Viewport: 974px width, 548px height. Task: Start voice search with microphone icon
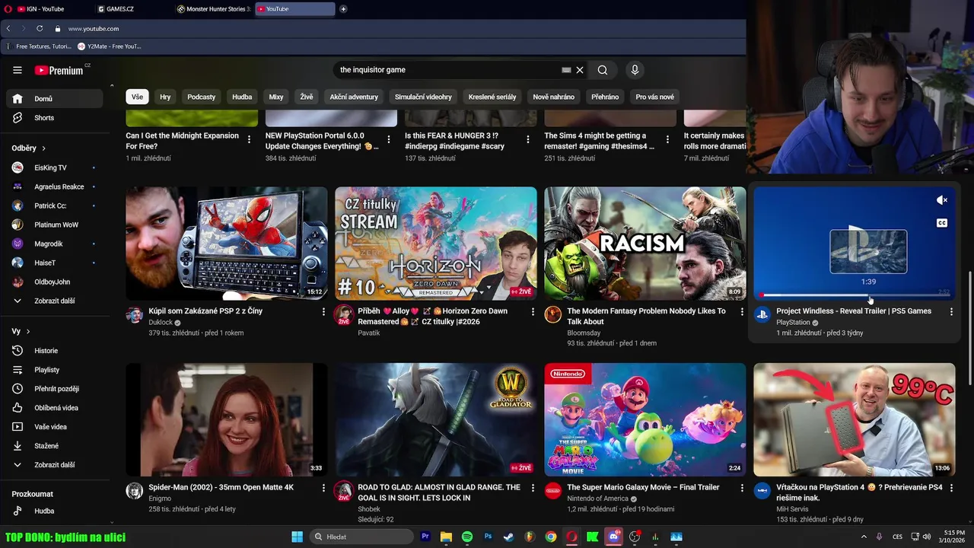(635, 70)
